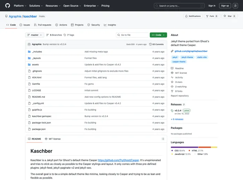Image resolution: width=243 pixels, height=180 pixels.
Task: Open the _includes folder
Action: point(37,52)
